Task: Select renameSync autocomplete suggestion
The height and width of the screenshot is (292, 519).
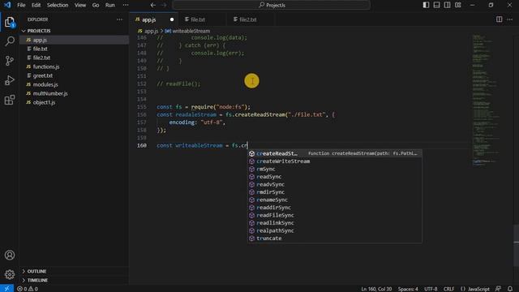Action: pyautogui.click(x=335, y=200)
